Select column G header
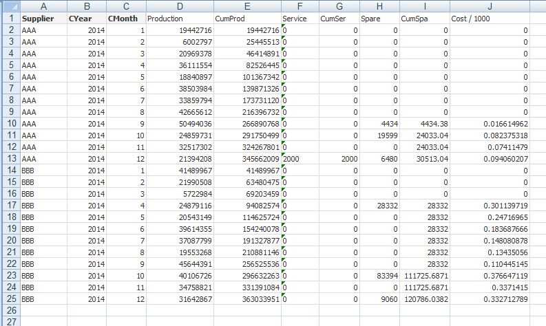546x326 pixels. coord(339,6)
